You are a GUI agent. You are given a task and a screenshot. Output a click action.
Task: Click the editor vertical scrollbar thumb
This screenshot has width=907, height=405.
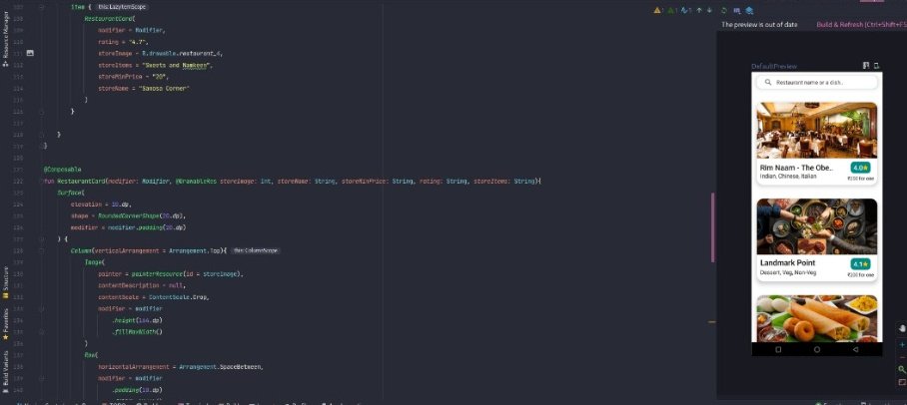click(712, 227)
